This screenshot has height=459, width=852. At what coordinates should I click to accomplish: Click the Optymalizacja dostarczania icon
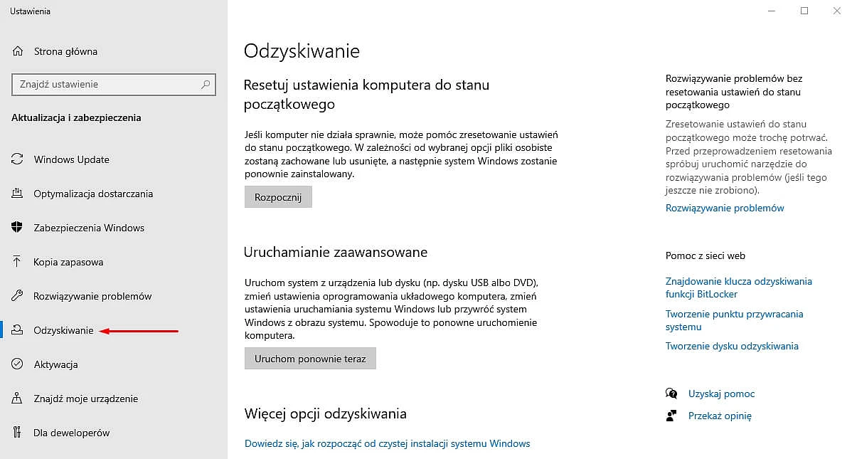click(17, 193)
